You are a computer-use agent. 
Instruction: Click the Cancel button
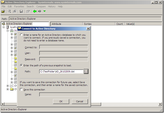[80, 101]
